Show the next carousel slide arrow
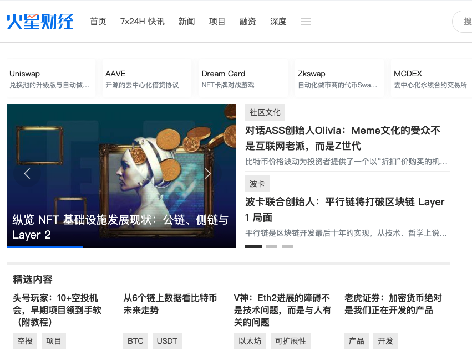This screenshot has height=357, width=472. point(208,173)
